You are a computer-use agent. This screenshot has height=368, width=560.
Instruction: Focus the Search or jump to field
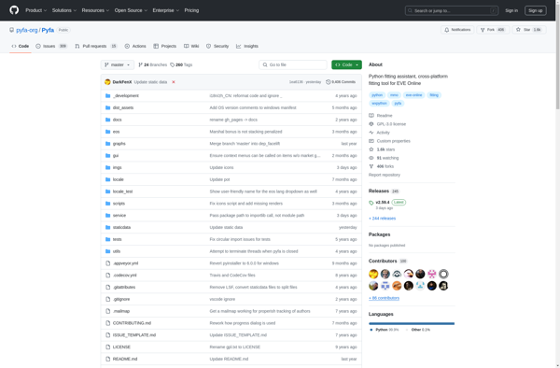[x=452, y=10]
